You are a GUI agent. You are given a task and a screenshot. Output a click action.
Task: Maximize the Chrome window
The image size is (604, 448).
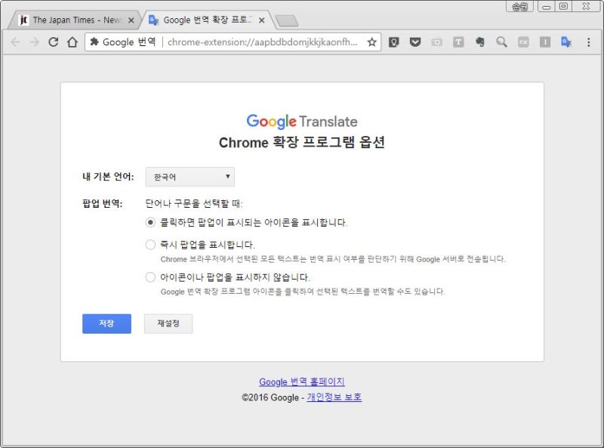point(563,6)
